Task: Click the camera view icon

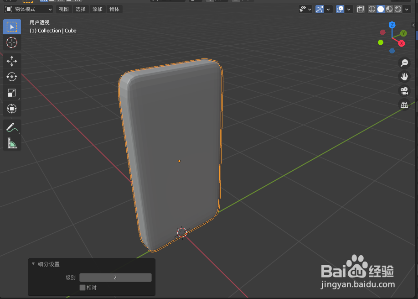Action: [x=404, y=91]
